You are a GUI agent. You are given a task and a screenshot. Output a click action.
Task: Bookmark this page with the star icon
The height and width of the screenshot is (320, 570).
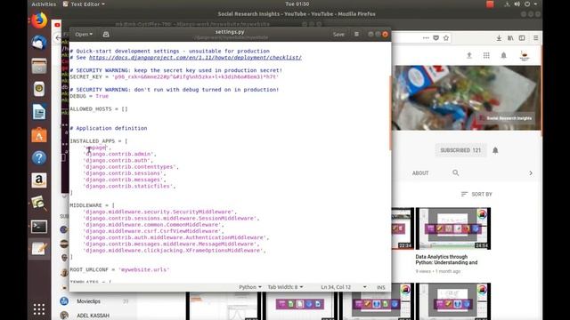[446, 37]
